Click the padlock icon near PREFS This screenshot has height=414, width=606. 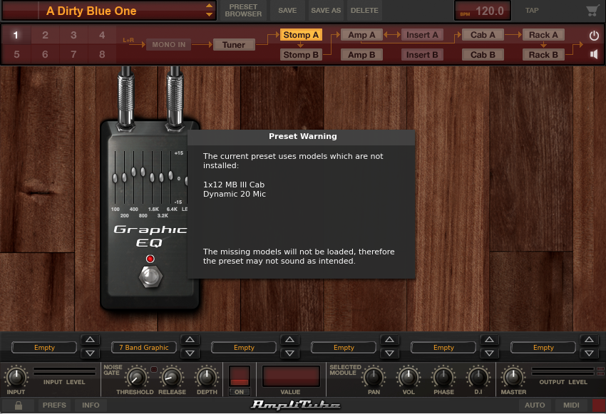click(x=18, y=405)
